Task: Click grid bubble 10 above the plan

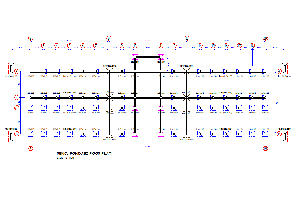Action: click(135, 46)
